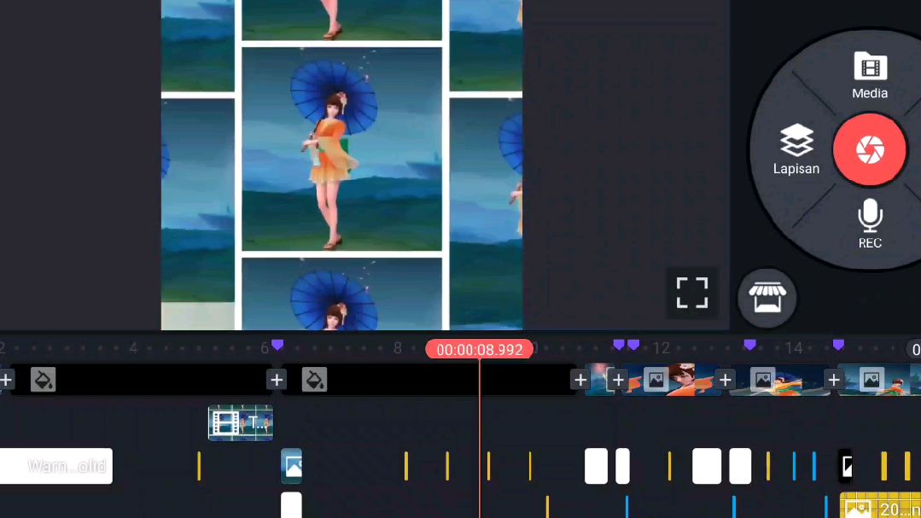Image resolution: width=921 pixels, height=518 pixels.
Task: Select the image clip under the 14 mark
Action: (779, 380)
